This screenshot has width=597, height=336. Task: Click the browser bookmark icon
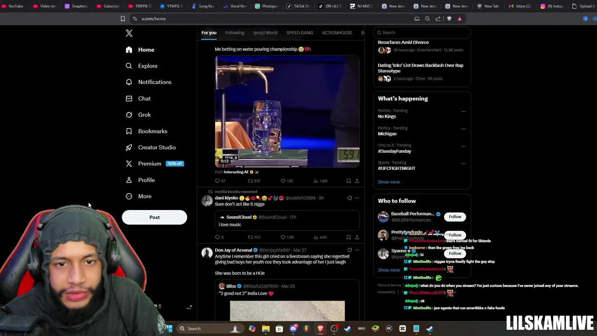[x=123, y=19]
